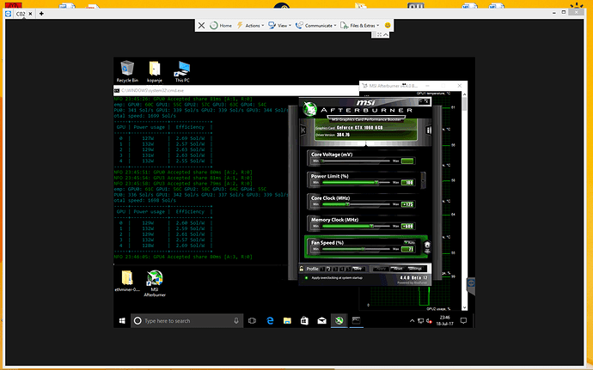This screenshot has width=593, height=370.
Task: Open the kopanje folder on desktop
Action: pyautogui.click(x=155, y=70)
